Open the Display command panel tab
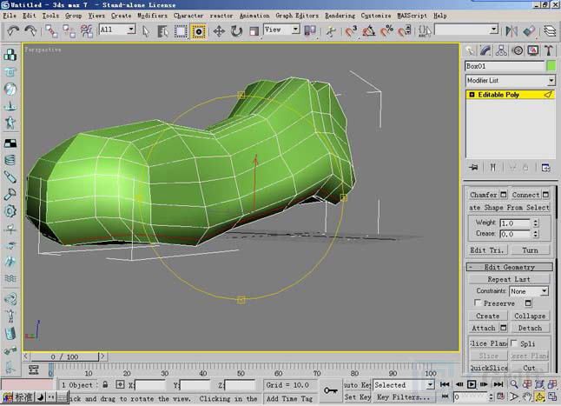 [x=533, y=50]
